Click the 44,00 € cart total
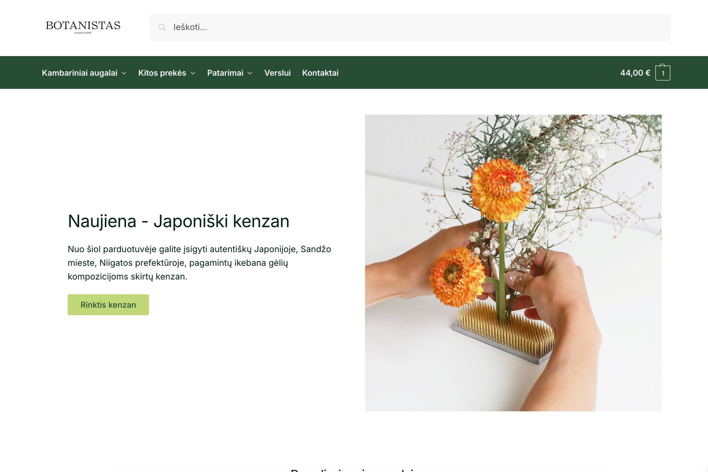 point(635,73)
